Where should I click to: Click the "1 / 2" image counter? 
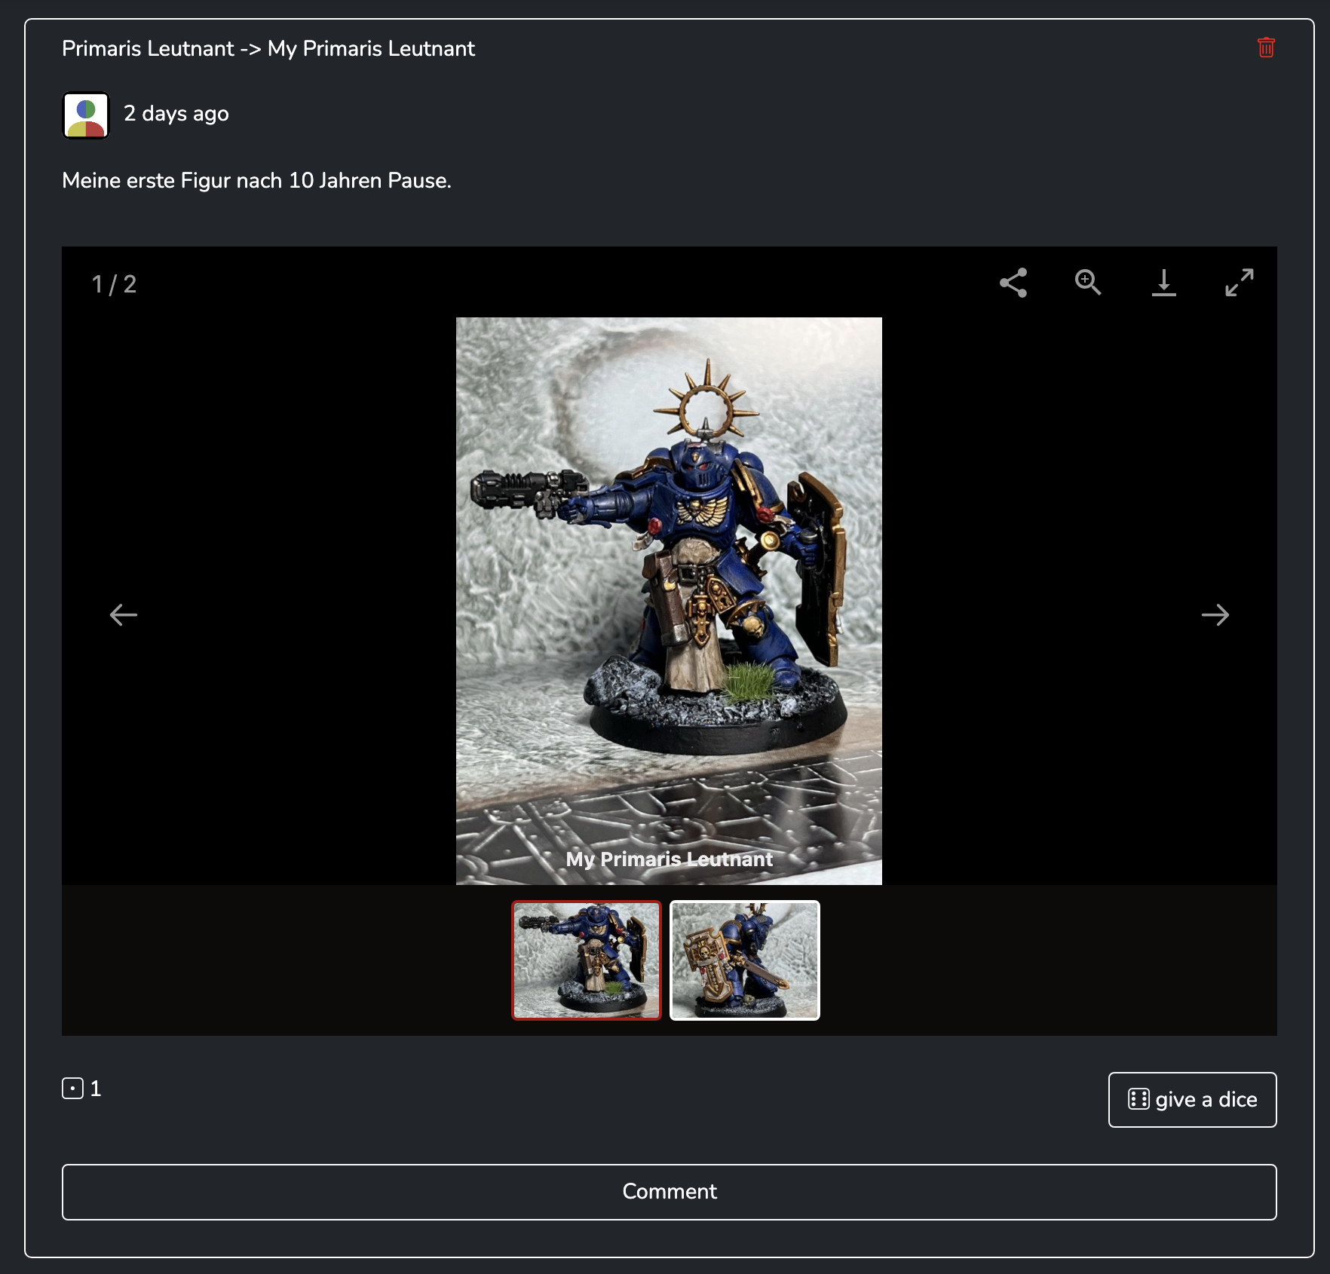114,284
